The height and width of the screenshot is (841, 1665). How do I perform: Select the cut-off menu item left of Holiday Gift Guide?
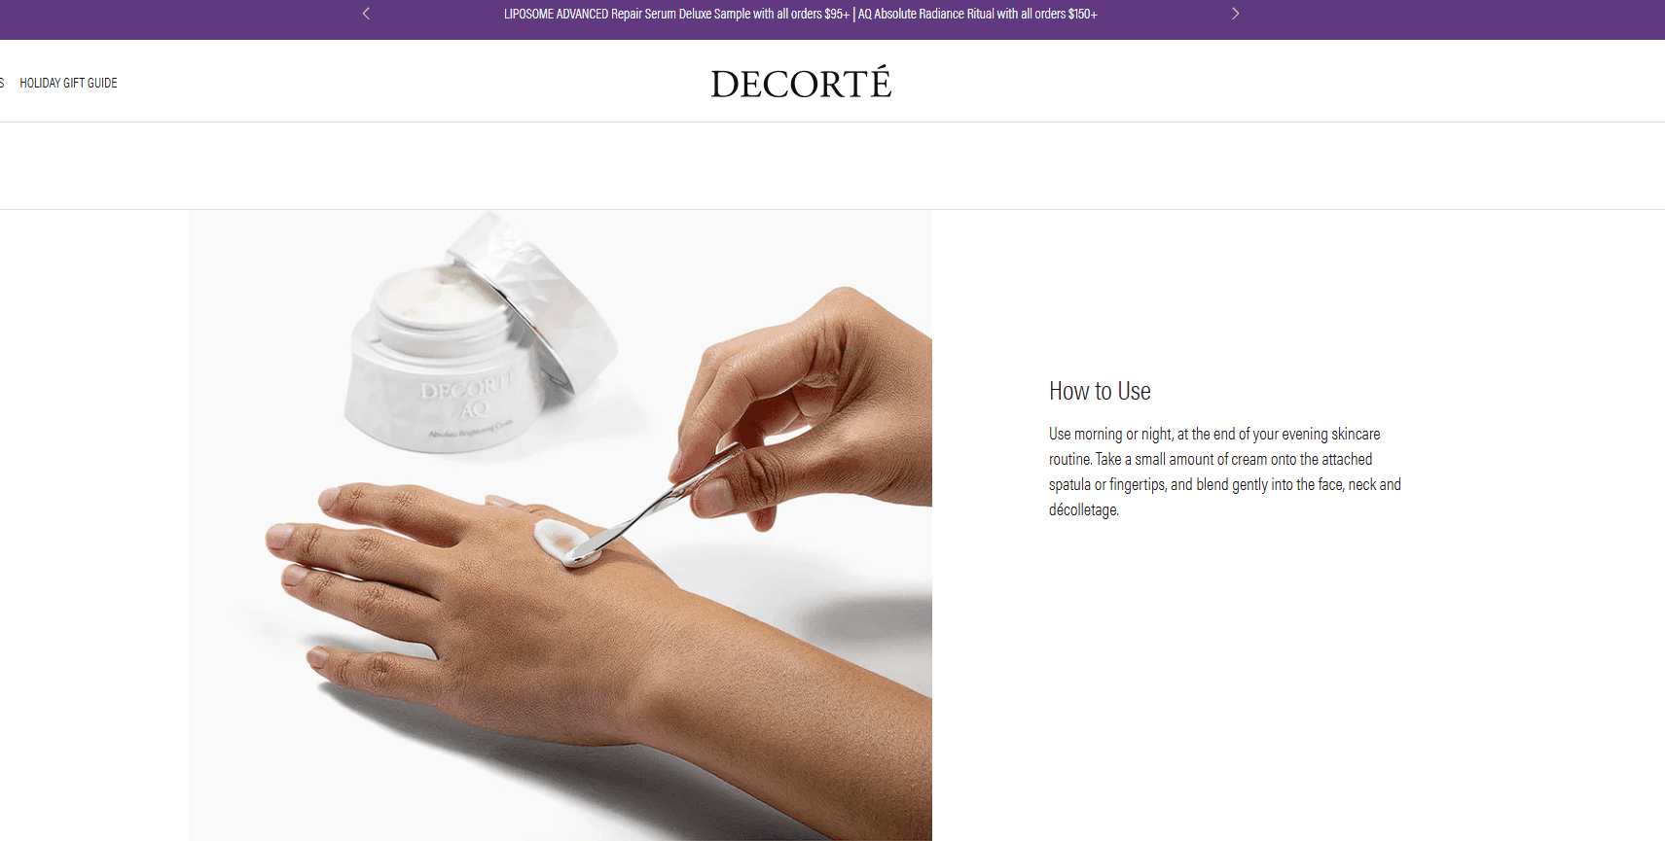click(2, 83)
